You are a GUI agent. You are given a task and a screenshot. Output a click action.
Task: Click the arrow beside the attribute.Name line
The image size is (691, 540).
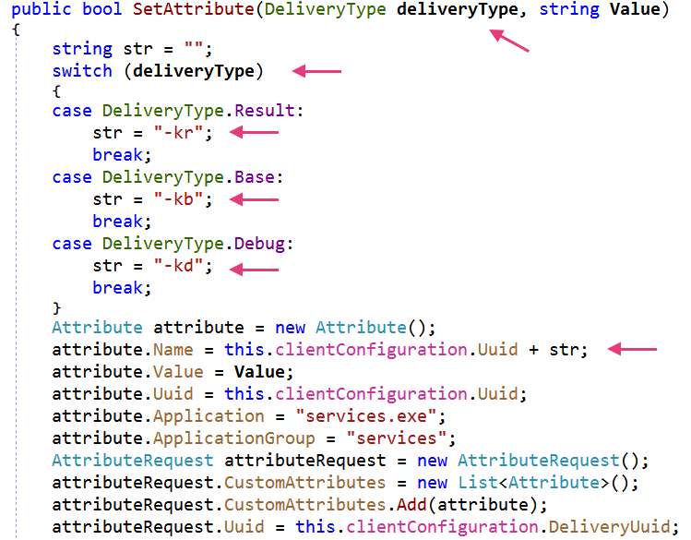tap(634, 350)
